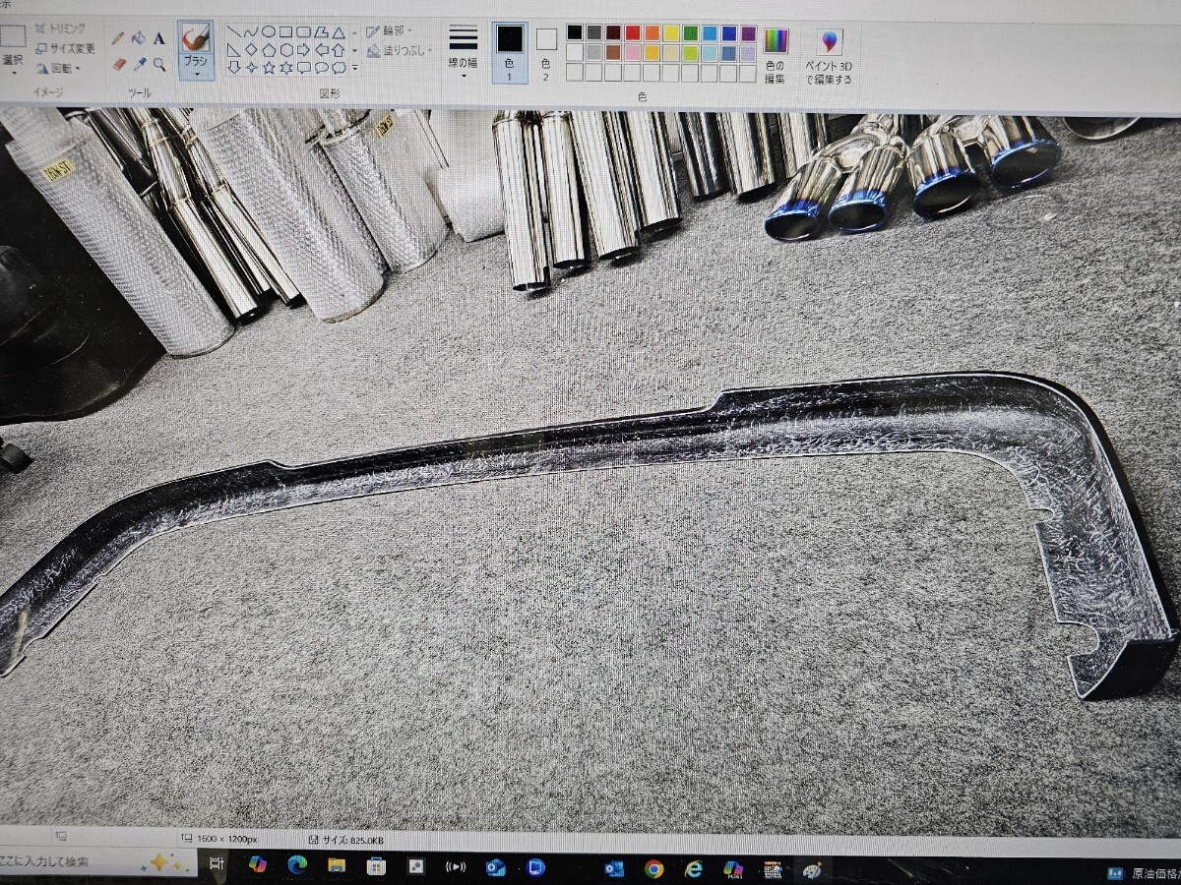1181x885 pixels.
Task: Pick the yellow color swatch
Action: click(x=671, y=33)
